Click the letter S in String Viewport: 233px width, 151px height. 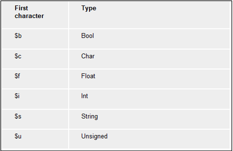coord(83,116)
